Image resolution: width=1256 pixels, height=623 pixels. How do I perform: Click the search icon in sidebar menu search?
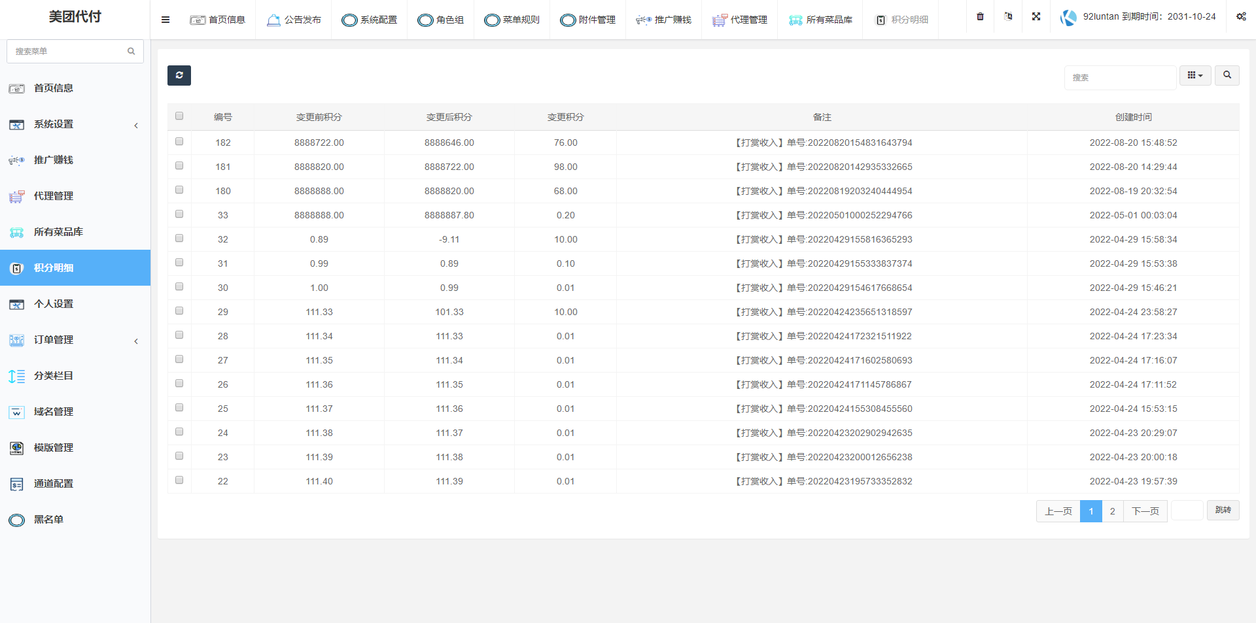tap(131, 51)
